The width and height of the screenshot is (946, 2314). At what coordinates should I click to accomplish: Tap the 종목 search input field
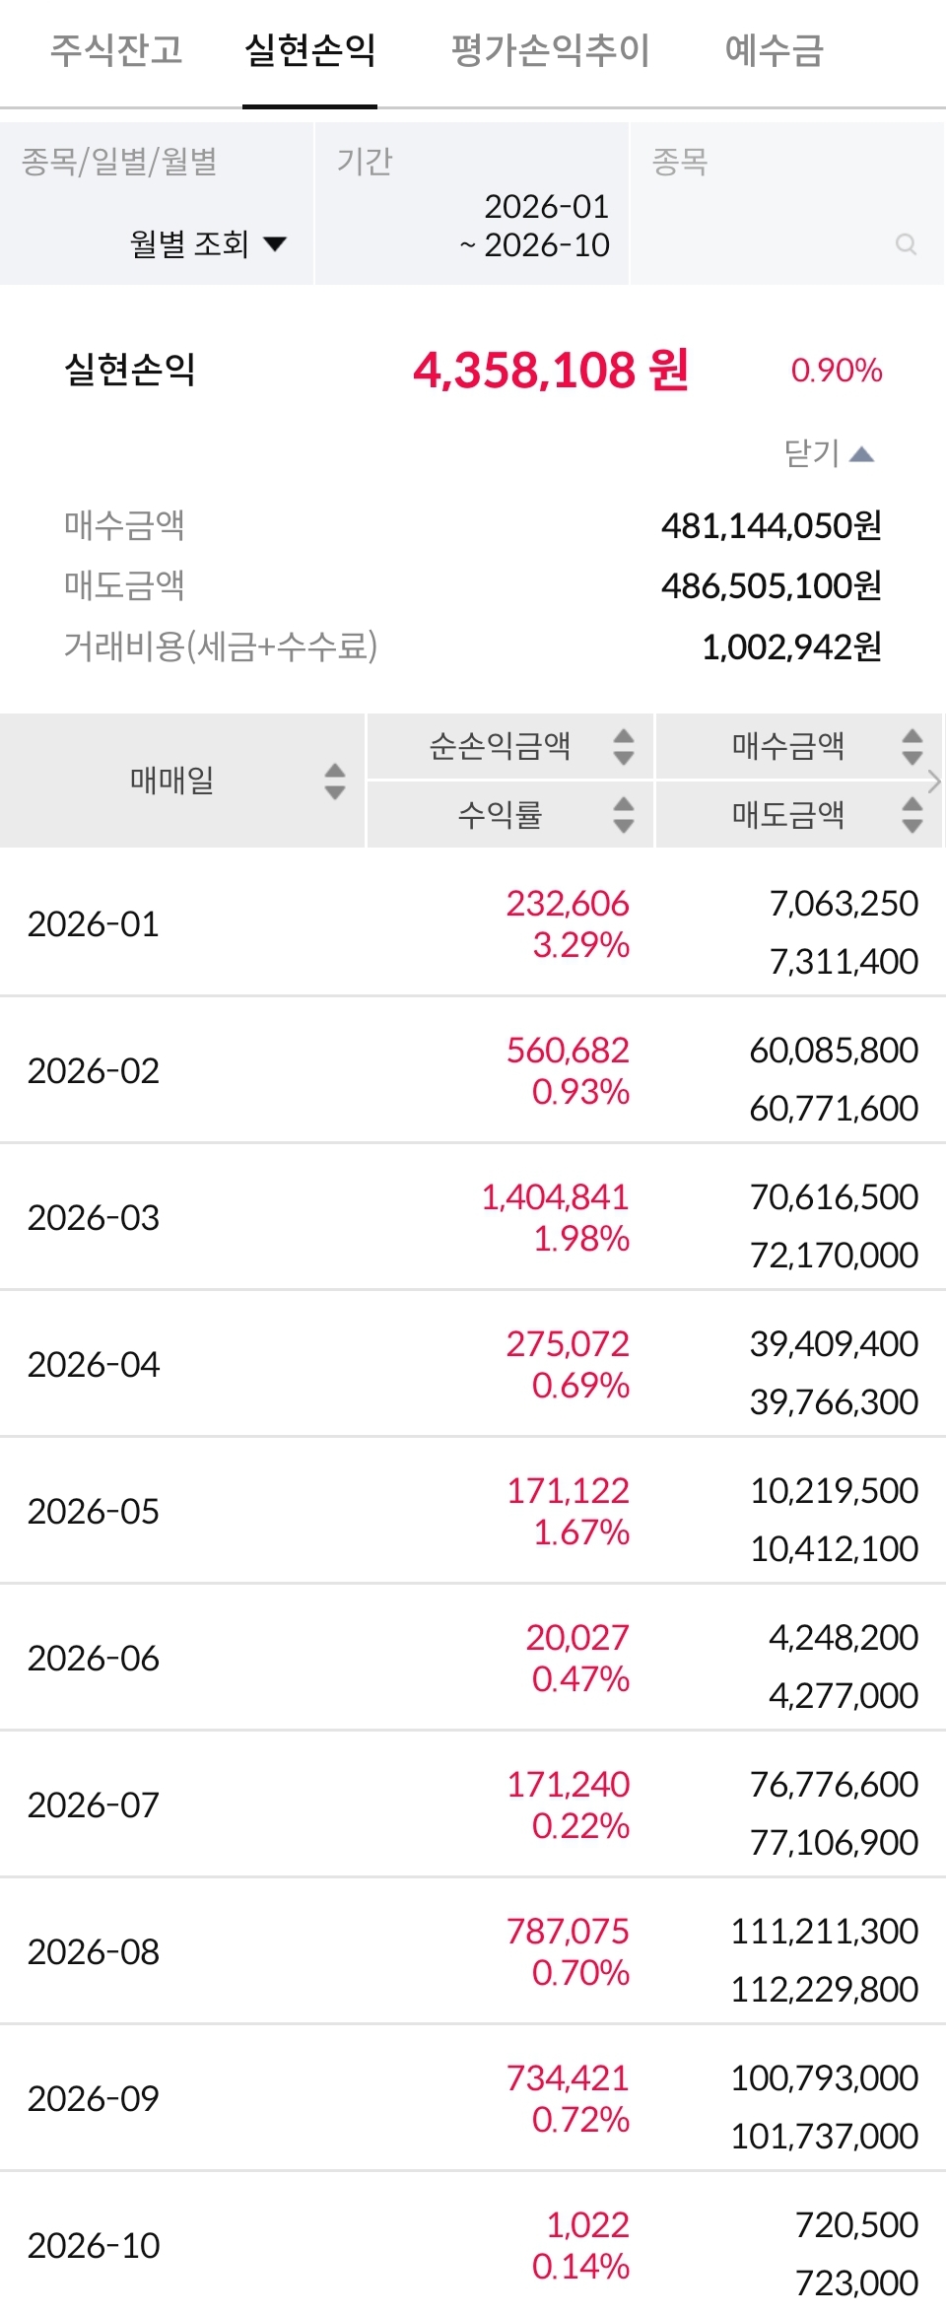[787, 204]
